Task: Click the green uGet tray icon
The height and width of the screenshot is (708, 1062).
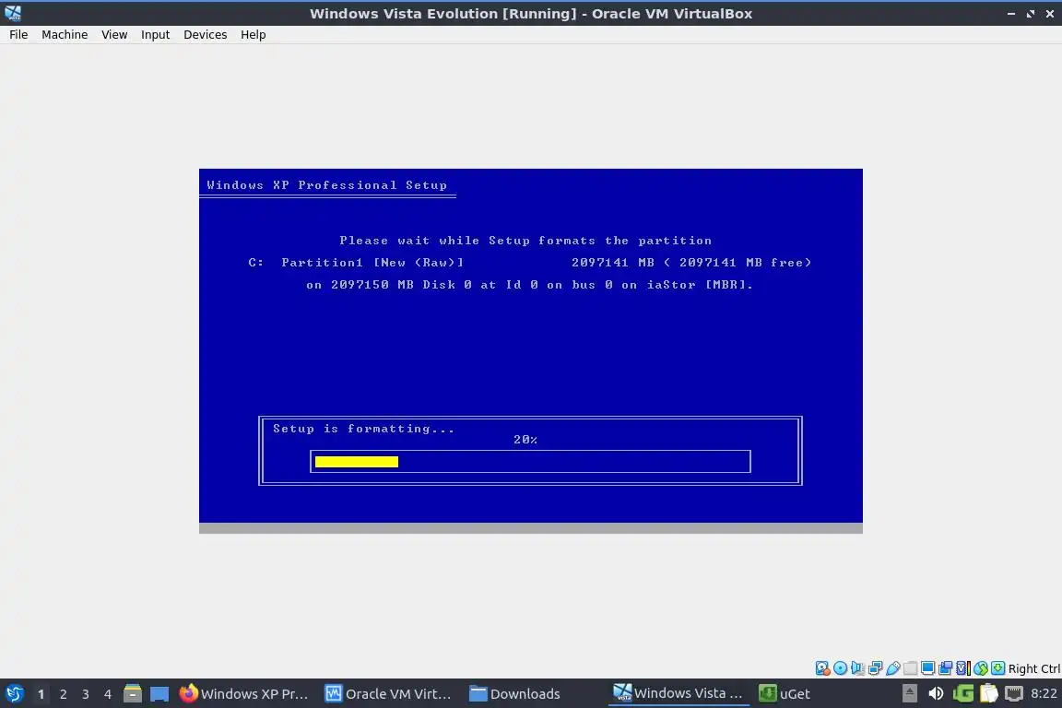Action: (x=963, y=694)
